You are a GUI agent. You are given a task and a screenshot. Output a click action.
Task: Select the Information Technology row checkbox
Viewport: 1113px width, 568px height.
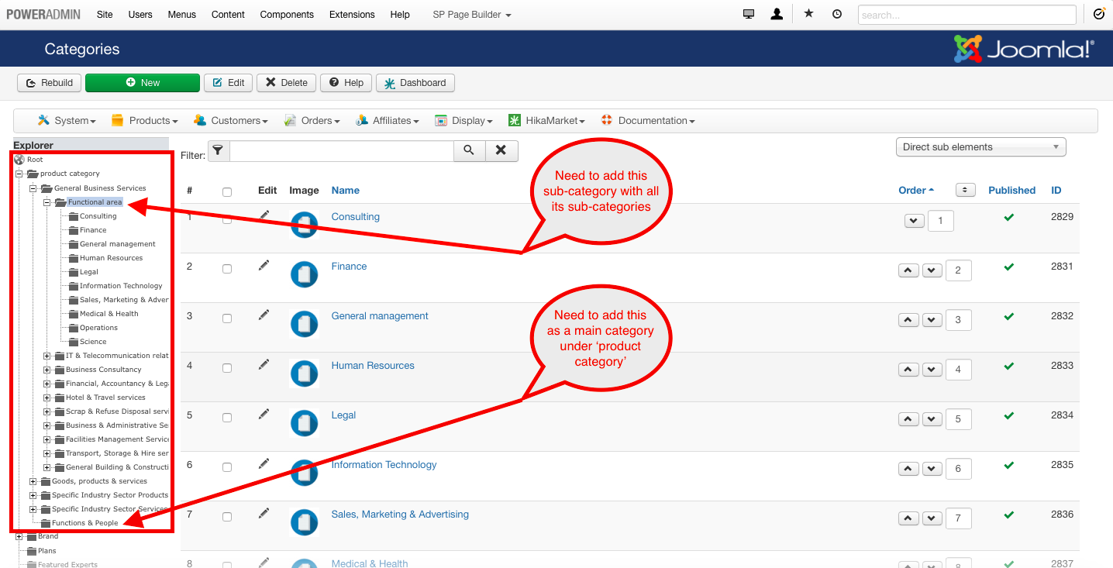tap(227, 467)
